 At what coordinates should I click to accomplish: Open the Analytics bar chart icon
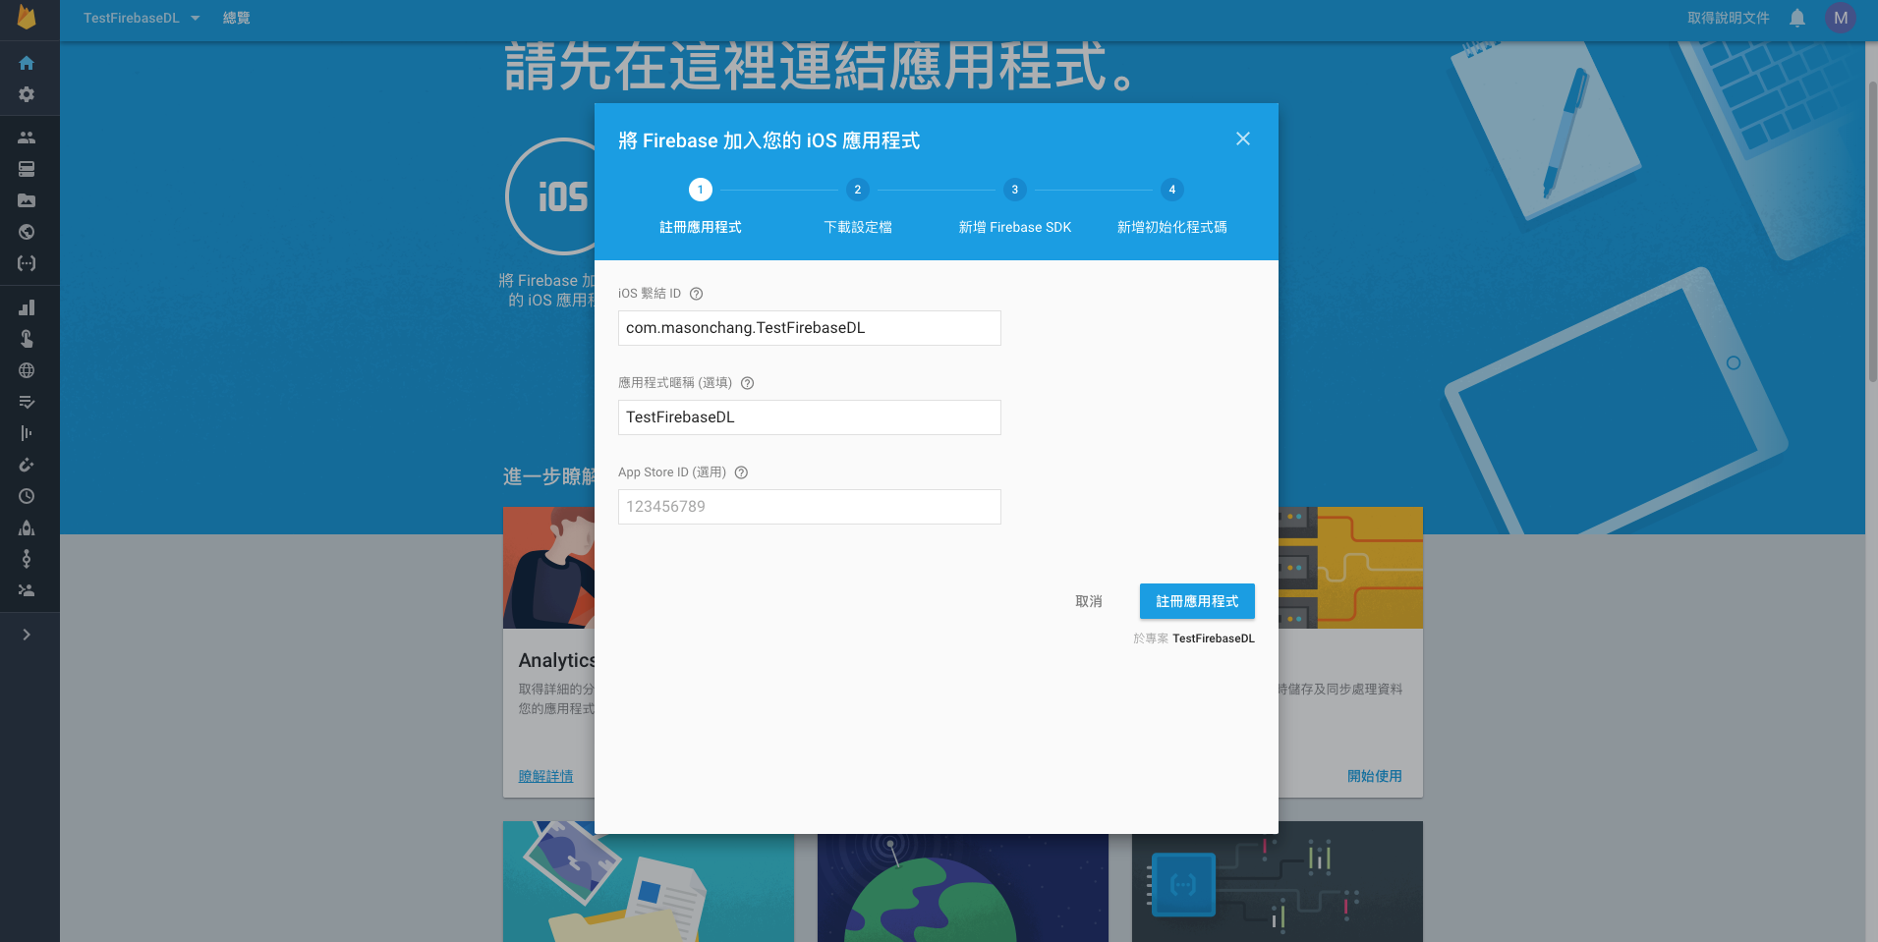tap(27, 307)
